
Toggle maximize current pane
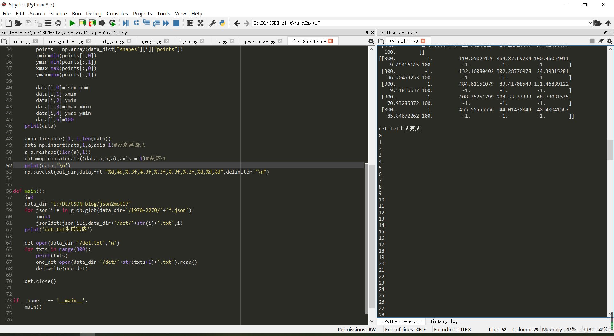tap(190, 23)
